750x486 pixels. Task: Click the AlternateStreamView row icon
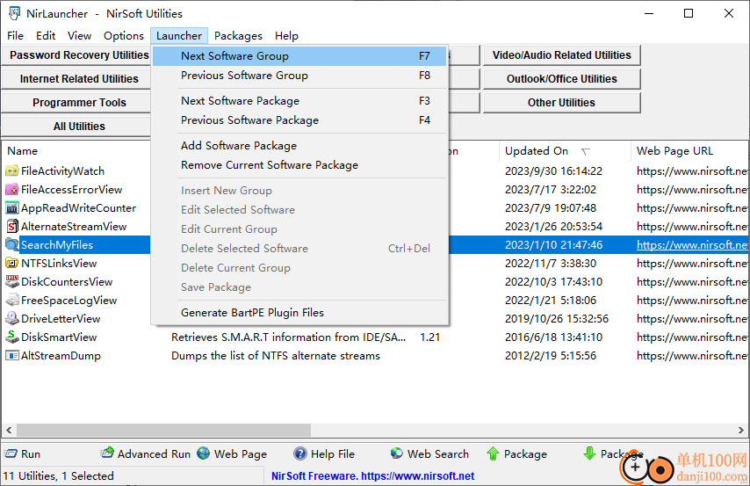click(12, 227)
